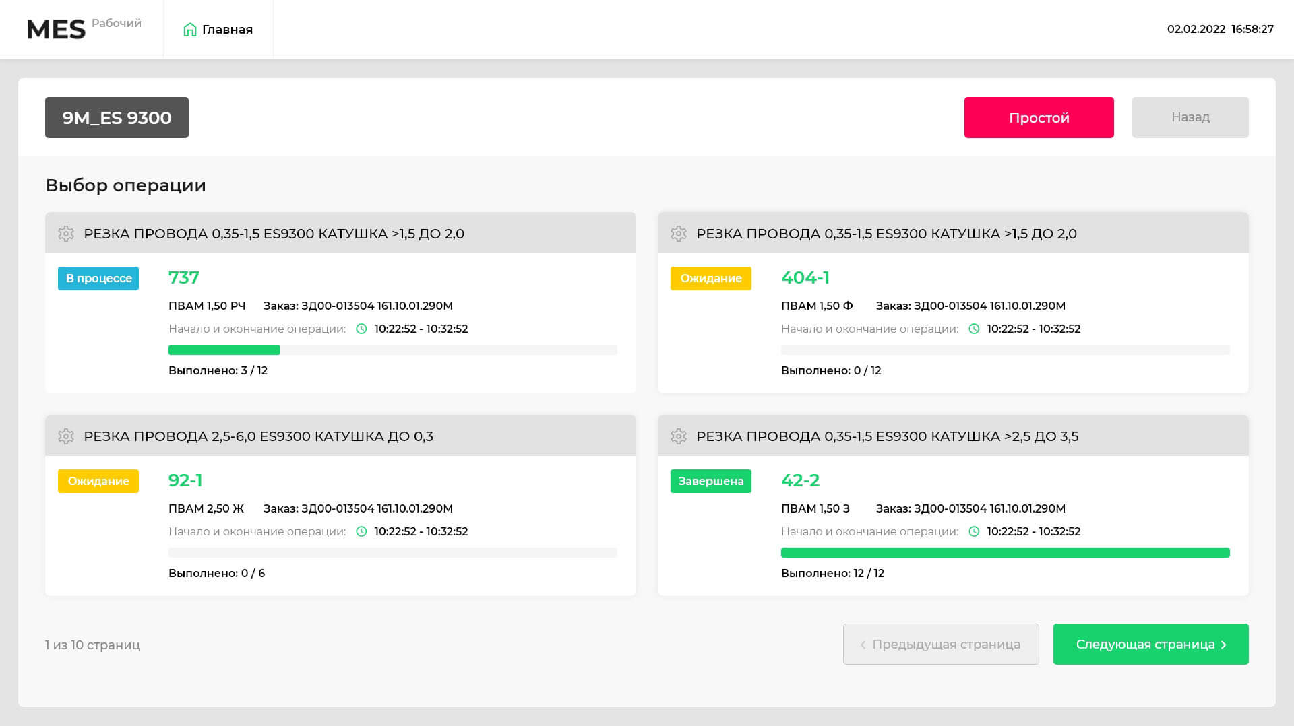Image resolution: width=1294 pixels, height=726 pixels.
Task: Click the ПВАМ 2,50 Ж text
Action: click(206, 508)
